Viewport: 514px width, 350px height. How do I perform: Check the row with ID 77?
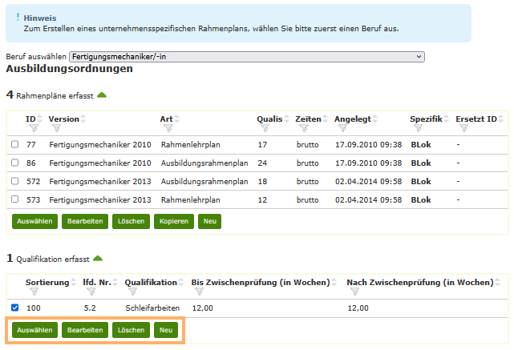click(14, 144)
